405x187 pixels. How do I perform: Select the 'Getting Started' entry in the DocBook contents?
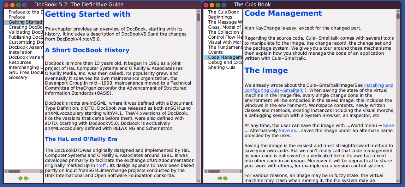(23, 22)
